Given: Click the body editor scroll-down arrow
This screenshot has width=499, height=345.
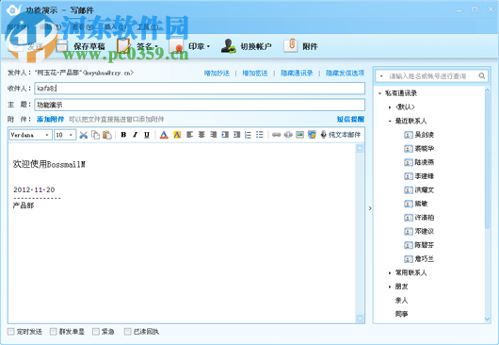Looking at the screenshot, I should [360, 319].
